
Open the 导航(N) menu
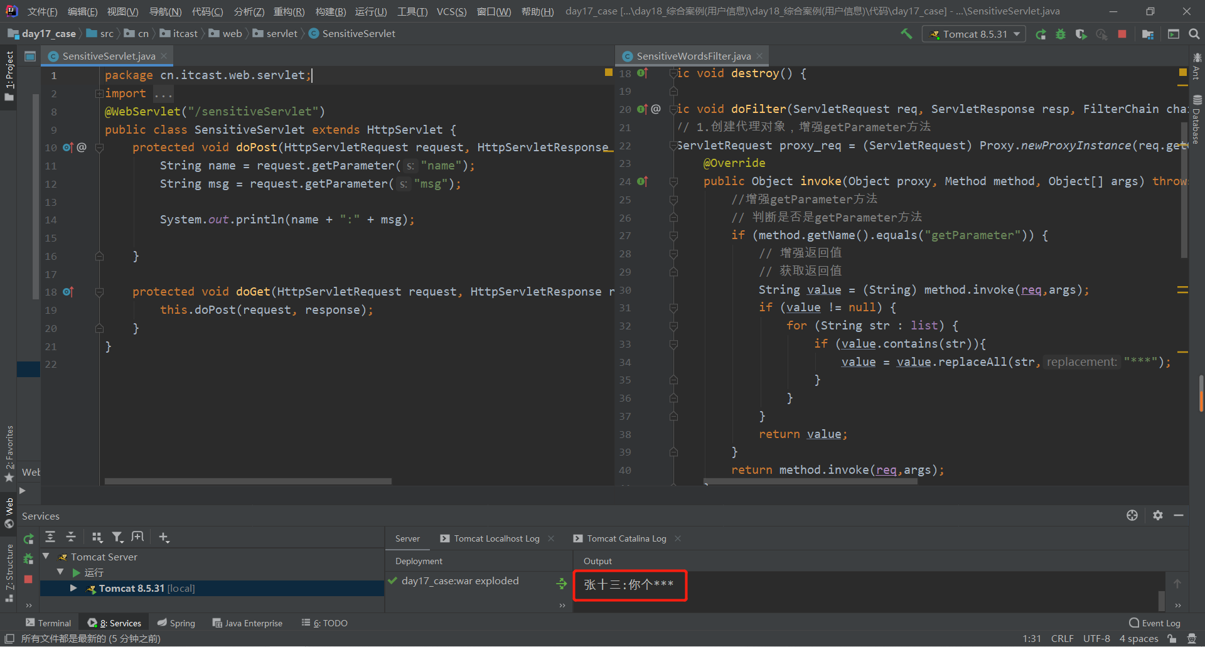(165, 11)
